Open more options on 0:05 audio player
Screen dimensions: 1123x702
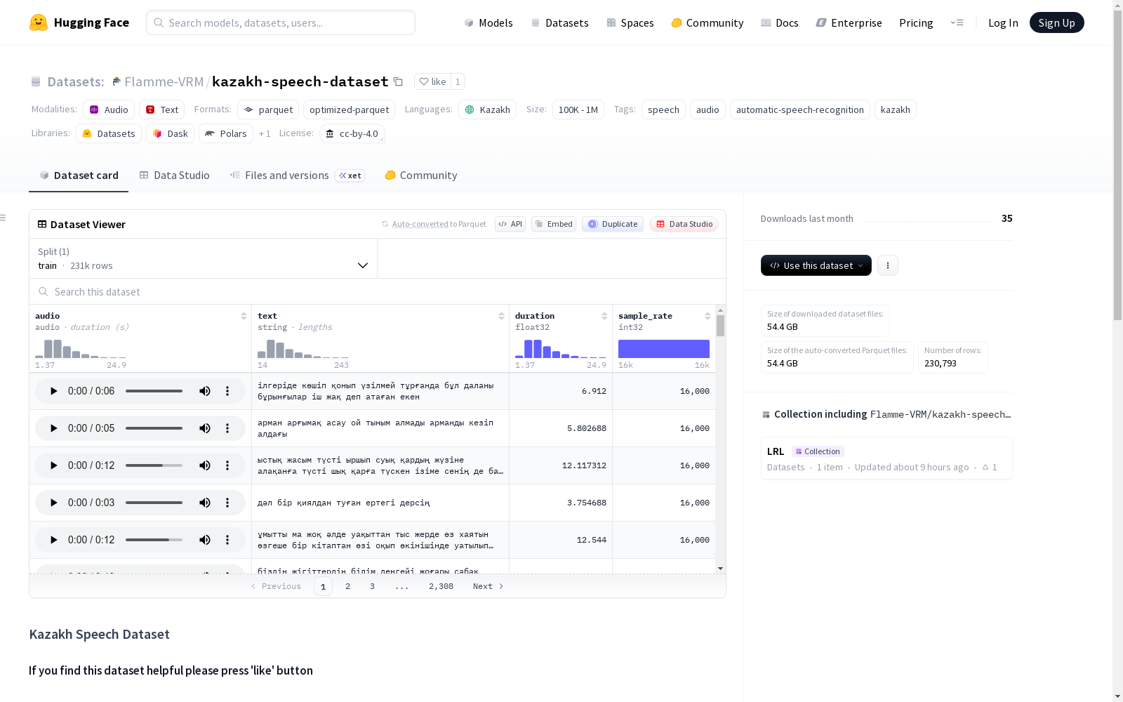click(227, 428)
